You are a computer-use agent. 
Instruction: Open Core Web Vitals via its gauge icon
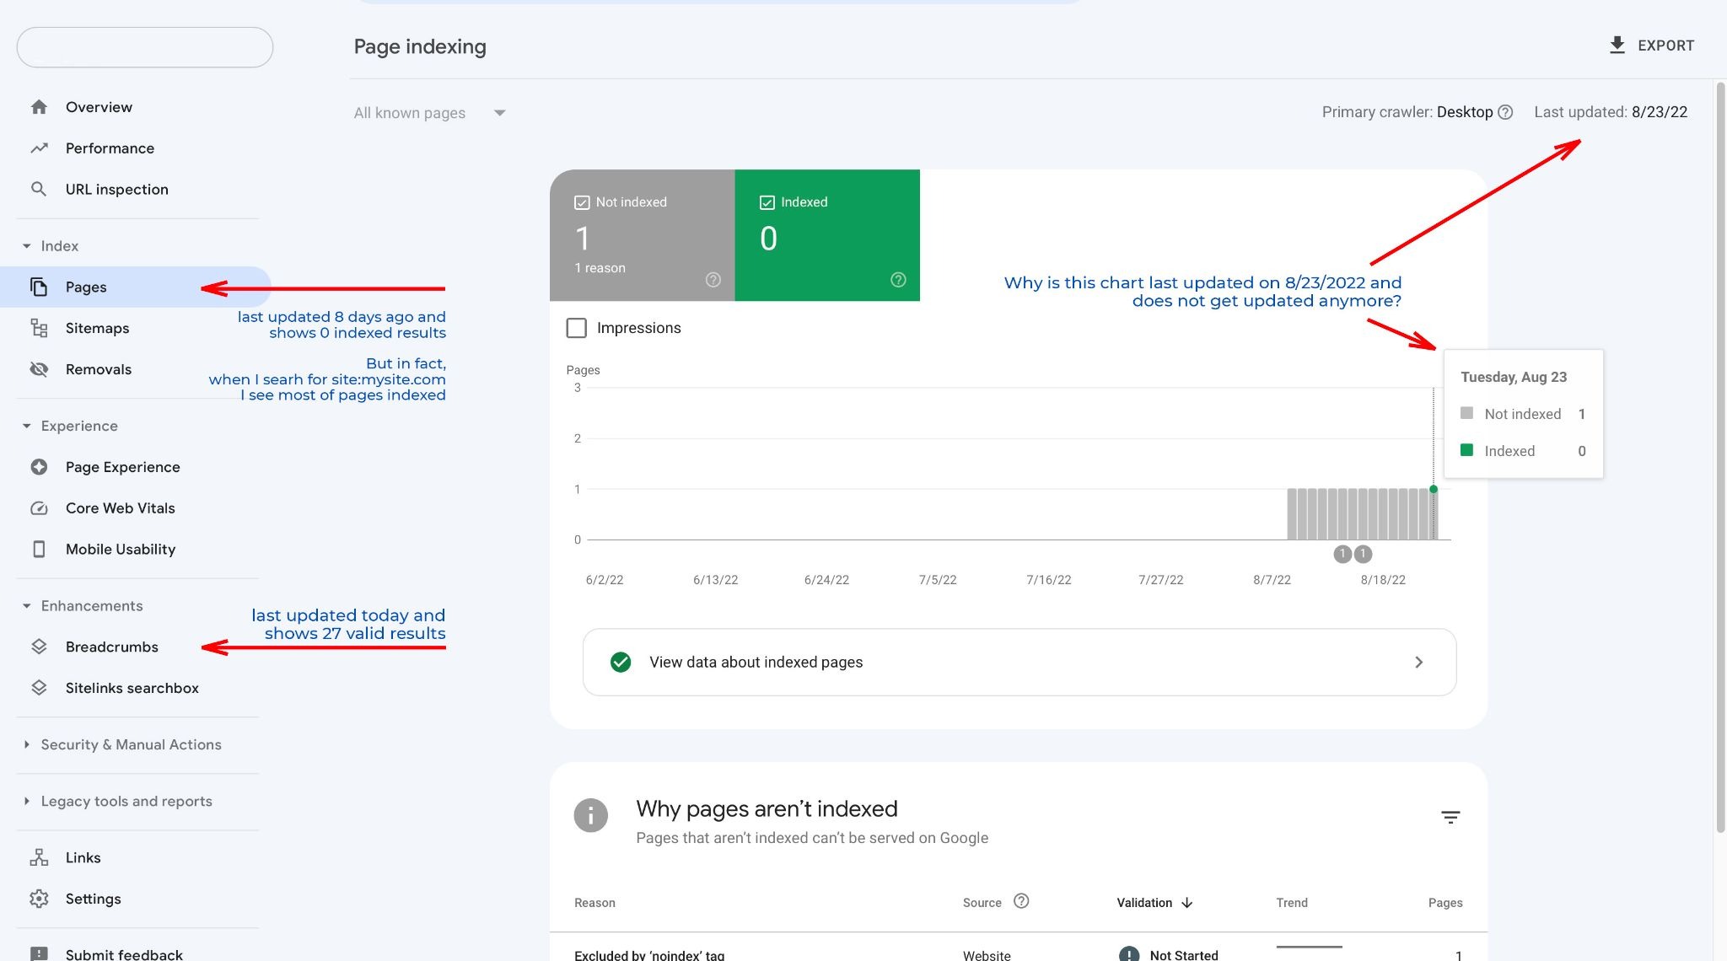39,507
